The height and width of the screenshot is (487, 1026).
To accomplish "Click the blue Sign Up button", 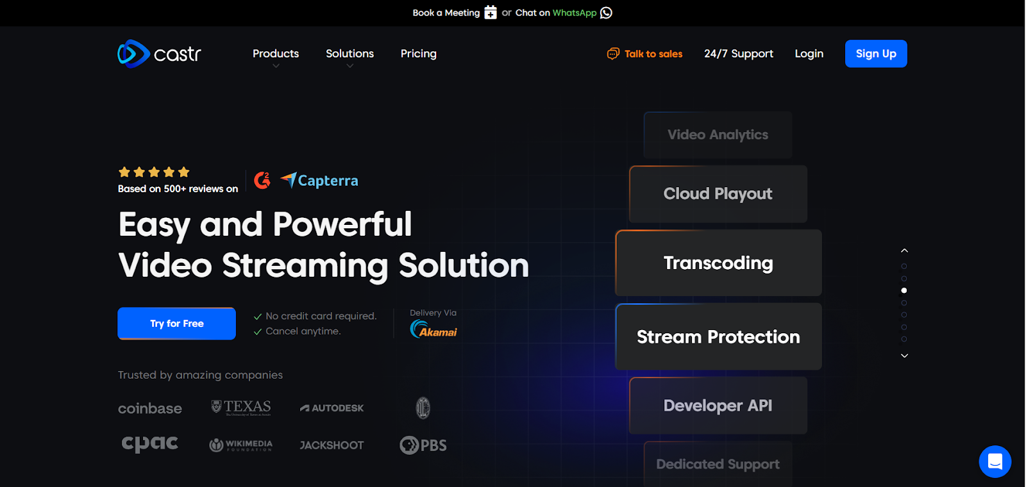I will coord(876,54).
